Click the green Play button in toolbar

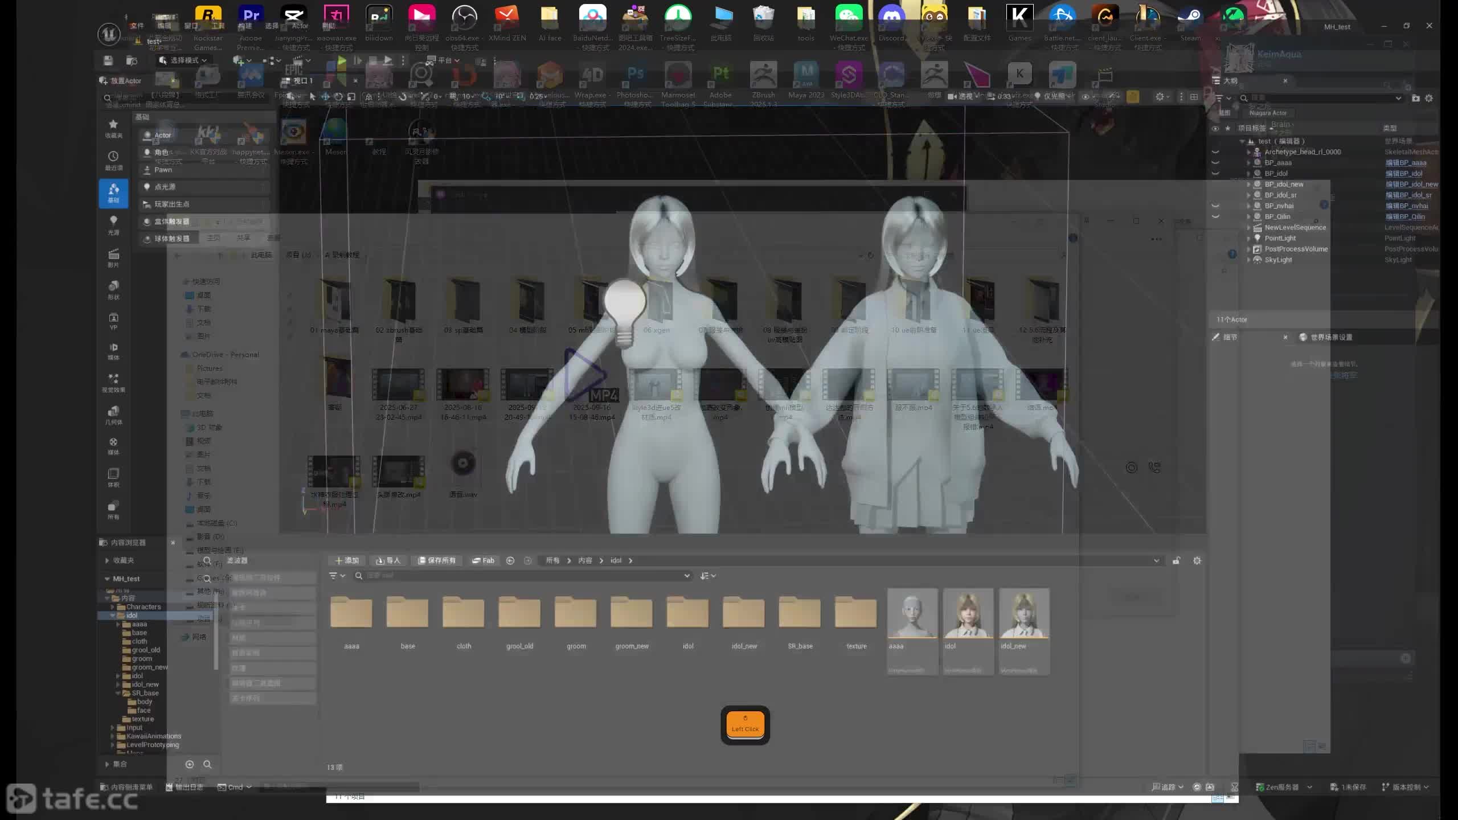pyautogui.click(x=342, y=60)
